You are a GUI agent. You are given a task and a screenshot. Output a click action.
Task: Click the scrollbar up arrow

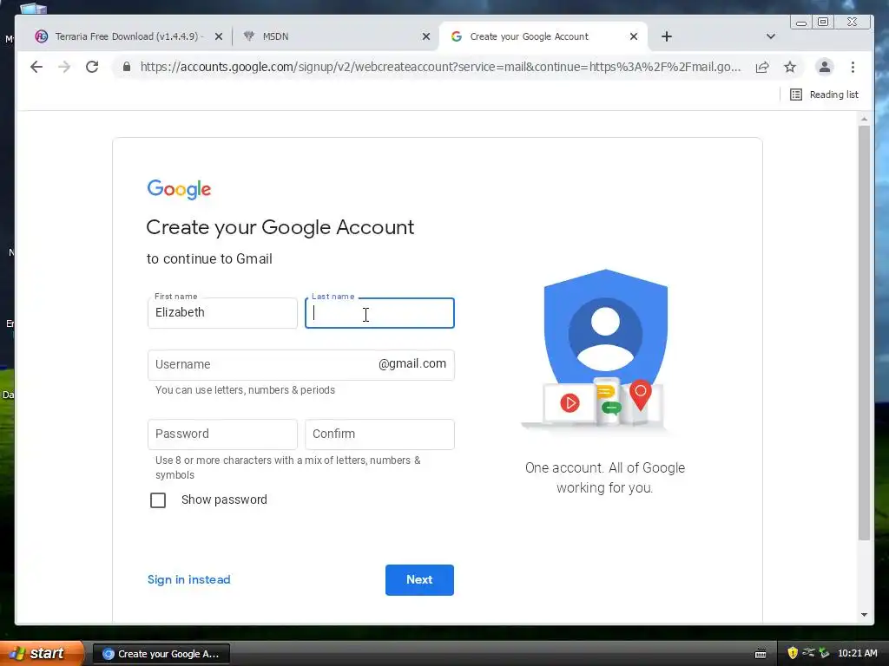coord(864,119)
